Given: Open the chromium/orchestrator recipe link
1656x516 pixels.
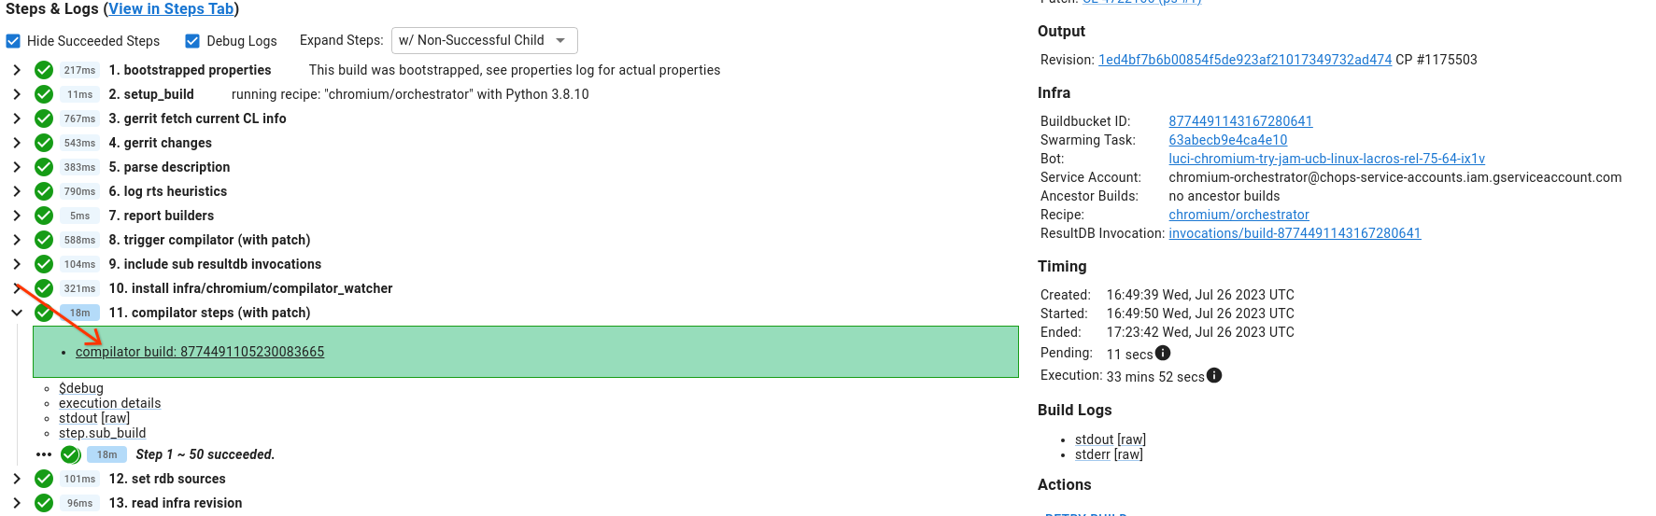Looking at the screenshot, I should 1238,215.
